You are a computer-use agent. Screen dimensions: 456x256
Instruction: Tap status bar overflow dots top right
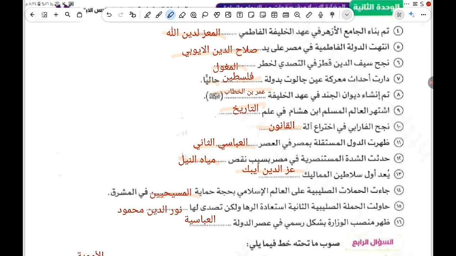[407, 4]
